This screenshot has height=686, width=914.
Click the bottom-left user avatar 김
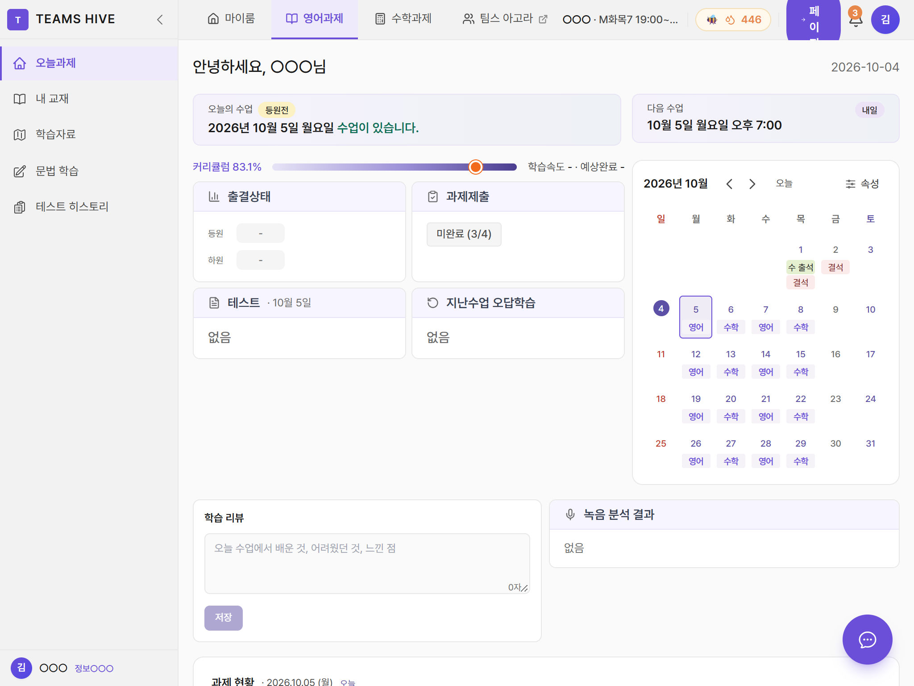point(21,668)
